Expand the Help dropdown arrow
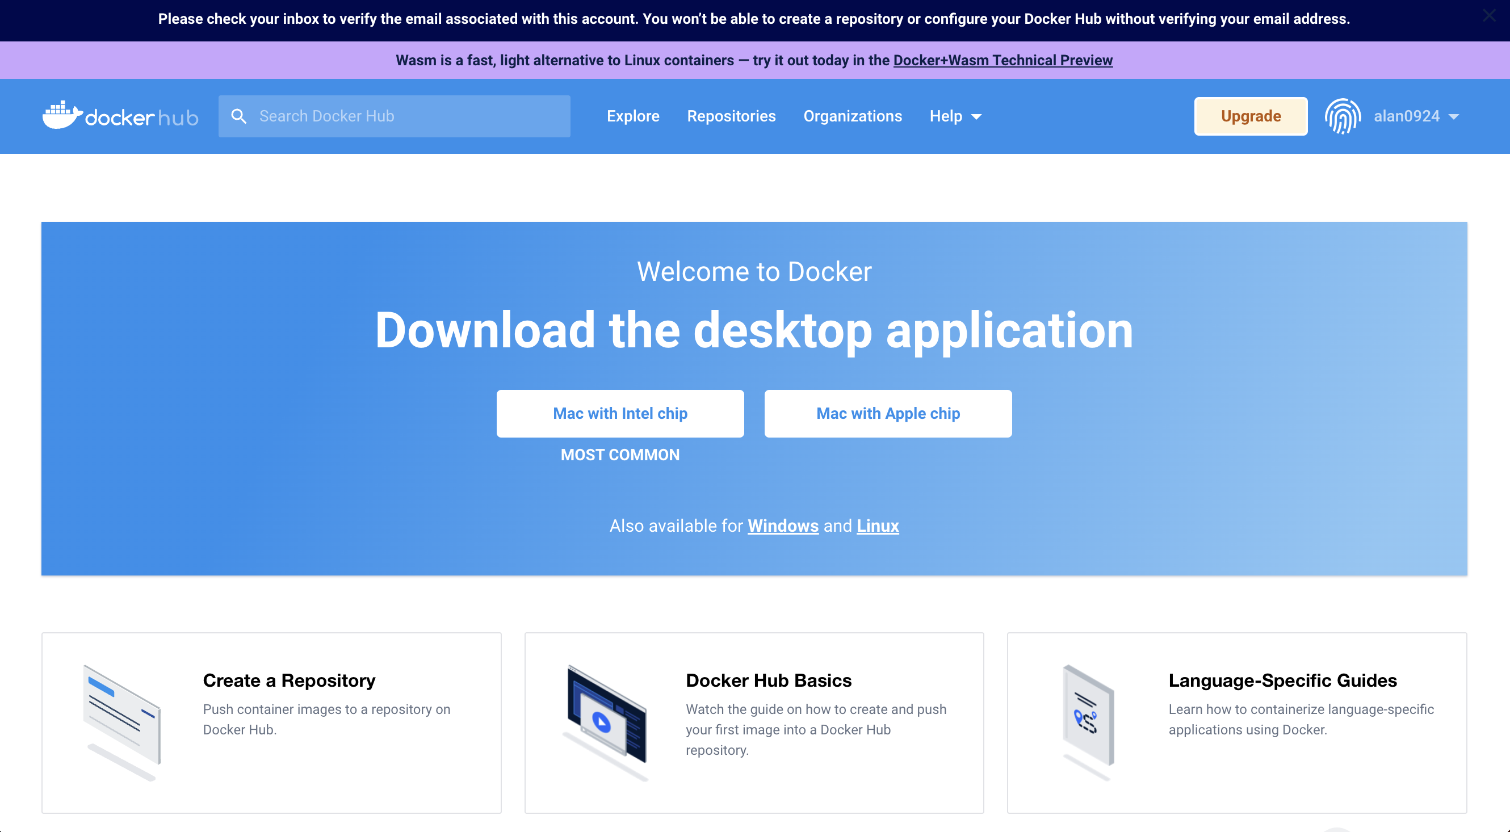 [976, 116]
